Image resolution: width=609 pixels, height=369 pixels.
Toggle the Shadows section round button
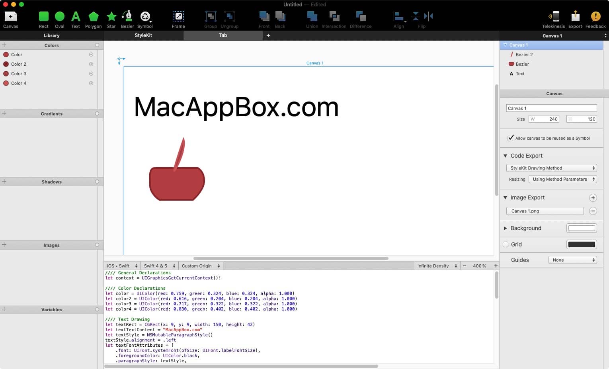click(97, 182)
